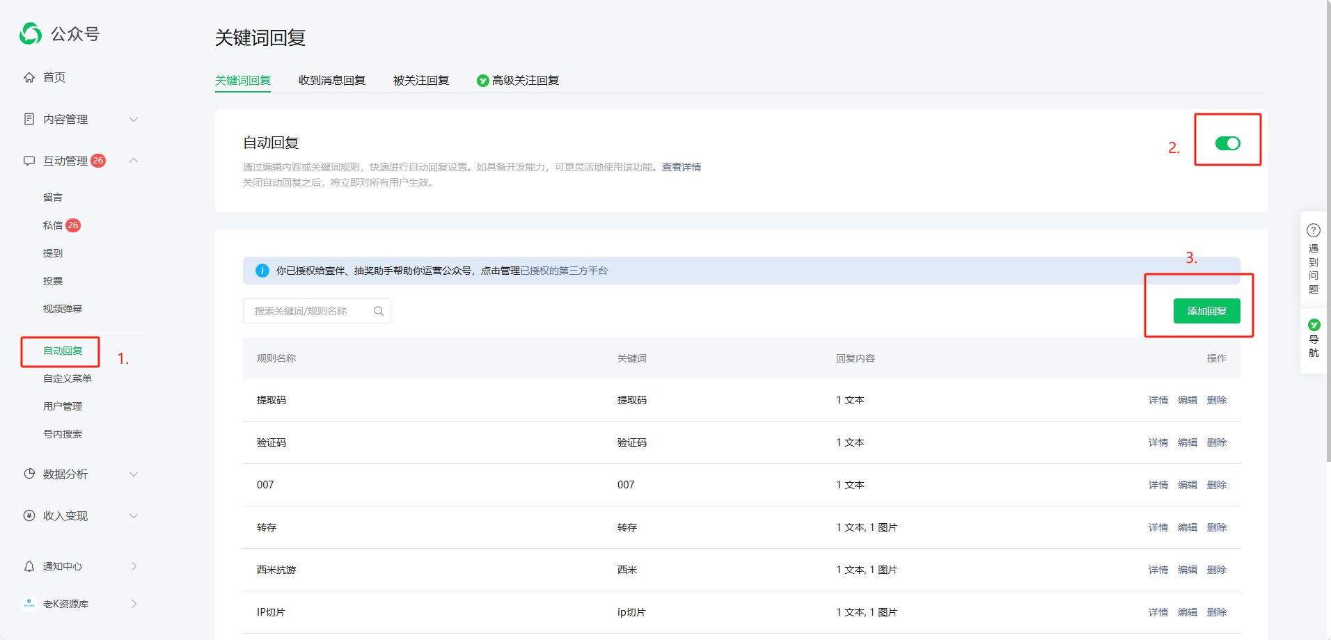
Task: Click 编辑 for the 007 rule
Action: (x=1188, y=485)
